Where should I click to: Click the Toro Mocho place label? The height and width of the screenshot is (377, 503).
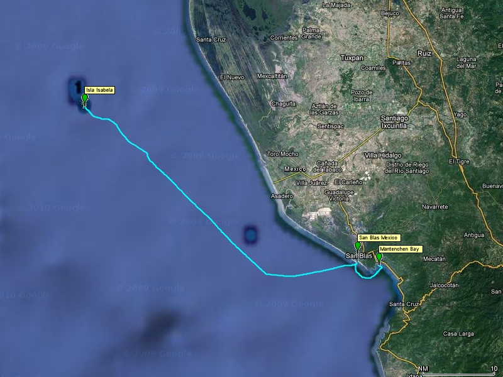coord(282,154)
